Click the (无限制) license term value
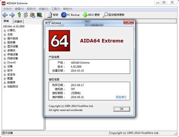Image resolution: width=179 pixels, height=137 pixels. pyautogui.click(x=76, y=93)
